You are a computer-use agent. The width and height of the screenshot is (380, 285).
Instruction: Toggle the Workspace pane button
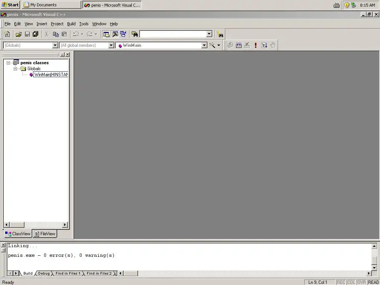(x=106, y=34)
